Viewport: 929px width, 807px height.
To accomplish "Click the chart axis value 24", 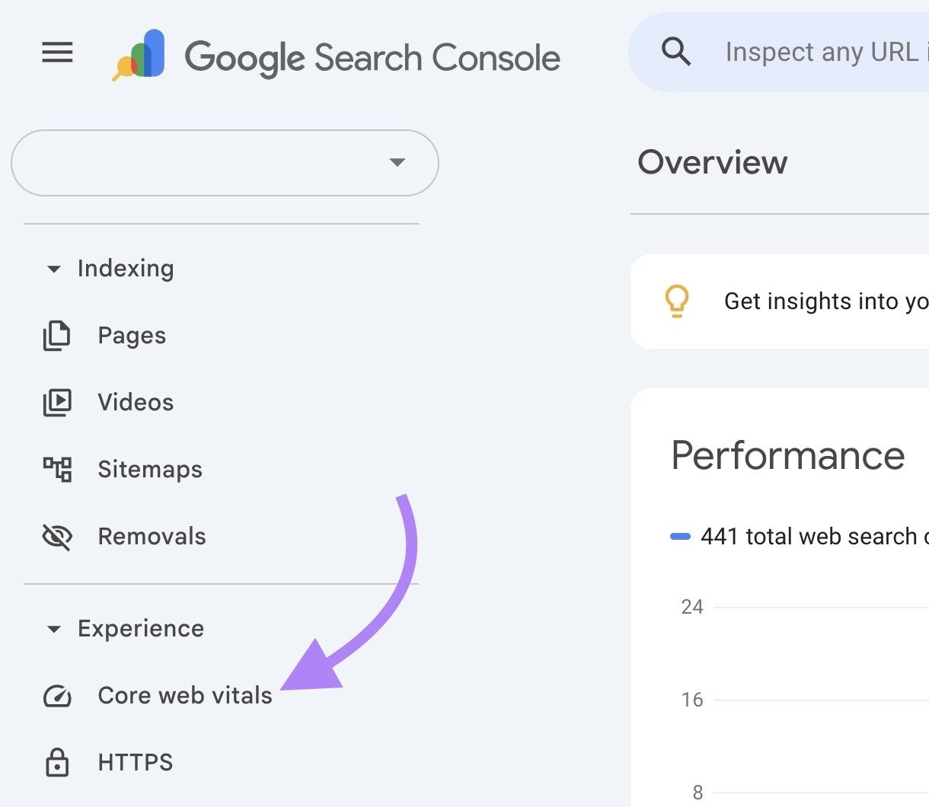I will click(x=692, y=607).
